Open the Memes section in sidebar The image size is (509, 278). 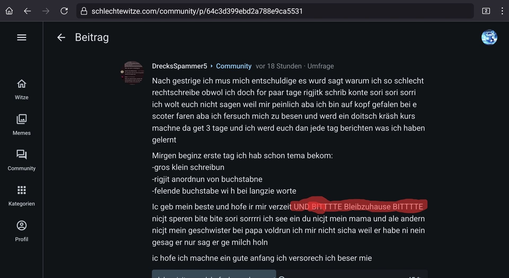[x=21, y=125]
